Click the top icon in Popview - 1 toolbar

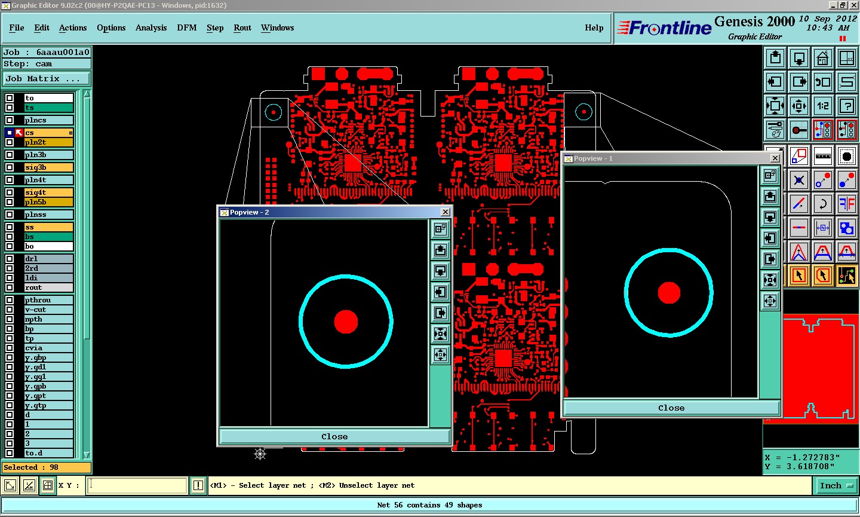(770, 175)
